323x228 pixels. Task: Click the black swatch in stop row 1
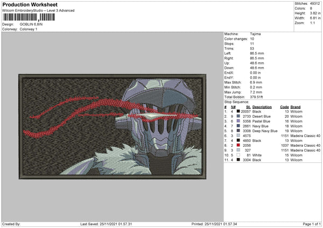click(238, 111)
